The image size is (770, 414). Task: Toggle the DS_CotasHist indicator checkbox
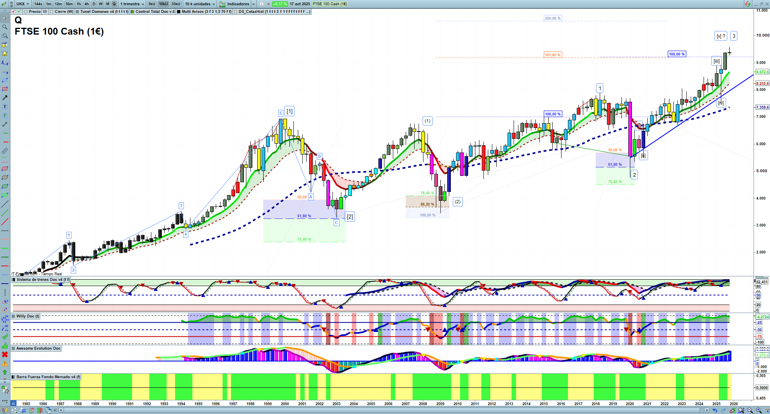tap(235, 12)
